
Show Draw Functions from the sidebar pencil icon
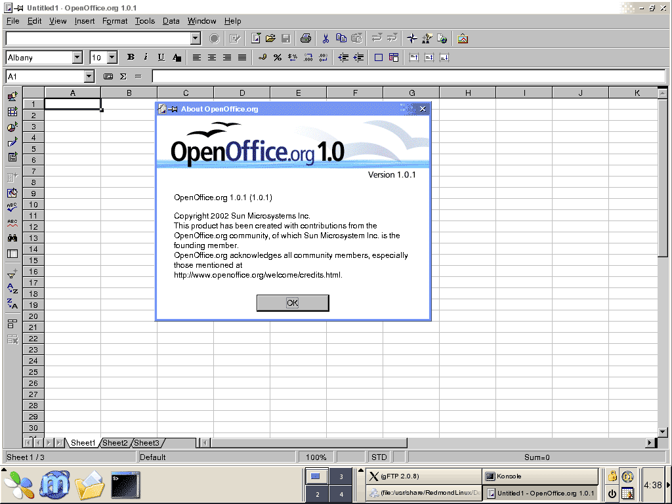pyautogui.click(x=12, y=142)
